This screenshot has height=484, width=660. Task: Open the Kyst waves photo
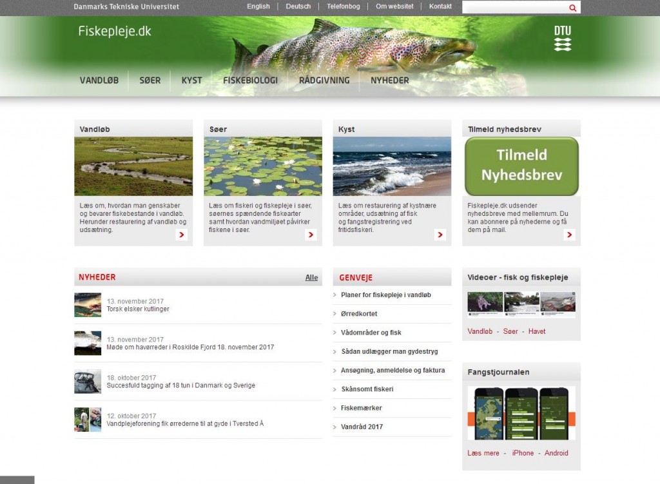pyautogui.click(x=392, y=166)
